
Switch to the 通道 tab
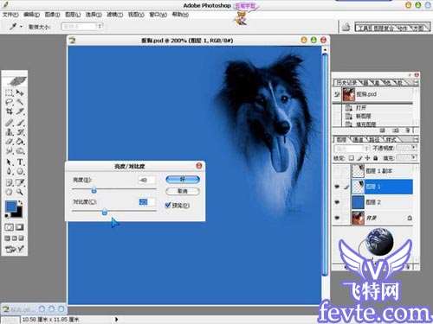[x=358, y=140]
